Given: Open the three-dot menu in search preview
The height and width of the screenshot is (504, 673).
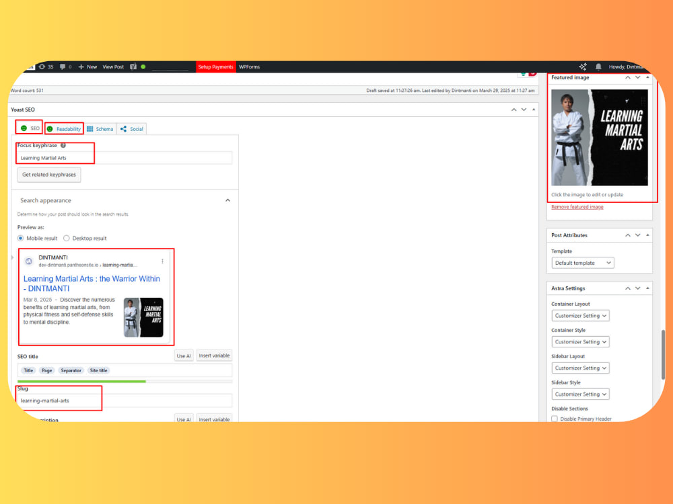Looking at the screenshot, I should point(162,261).
